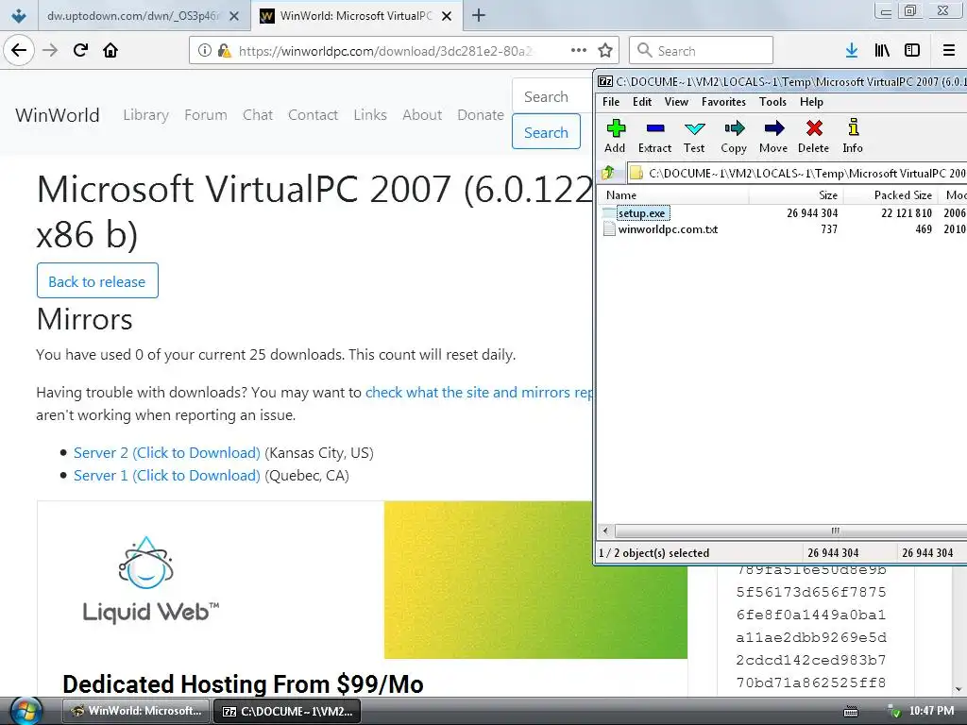
Task: Open the Library nav link
Action: 145,114
